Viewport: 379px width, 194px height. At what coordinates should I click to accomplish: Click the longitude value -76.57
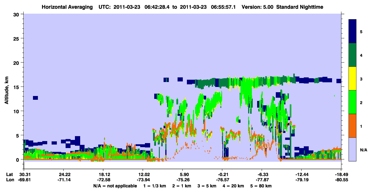click(222, 179)
